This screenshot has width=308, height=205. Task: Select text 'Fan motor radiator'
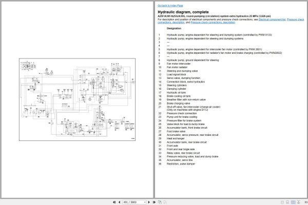(x=177, y=67)
